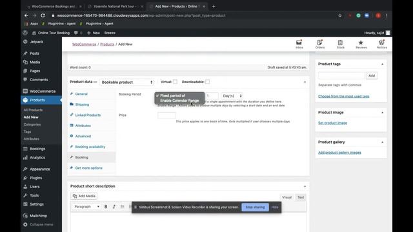The width and height of the screenshot is (413, 232).
Task: Tick the Virtual checkbox
Action: point(175,82)
